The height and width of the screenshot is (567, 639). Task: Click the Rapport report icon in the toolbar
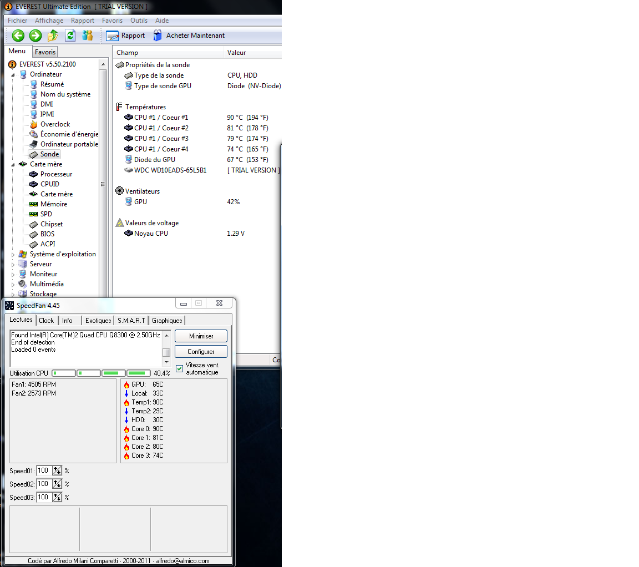(112, 36)
